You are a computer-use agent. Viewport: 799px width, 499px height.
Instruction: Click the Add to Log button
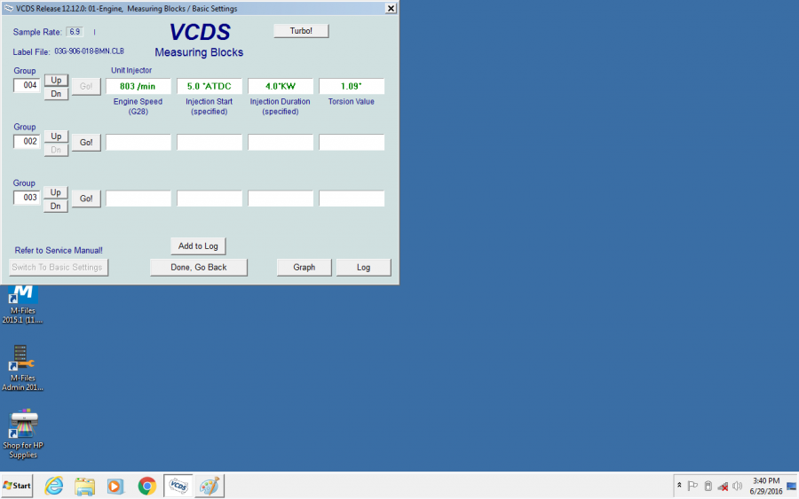tap(198, 246)
